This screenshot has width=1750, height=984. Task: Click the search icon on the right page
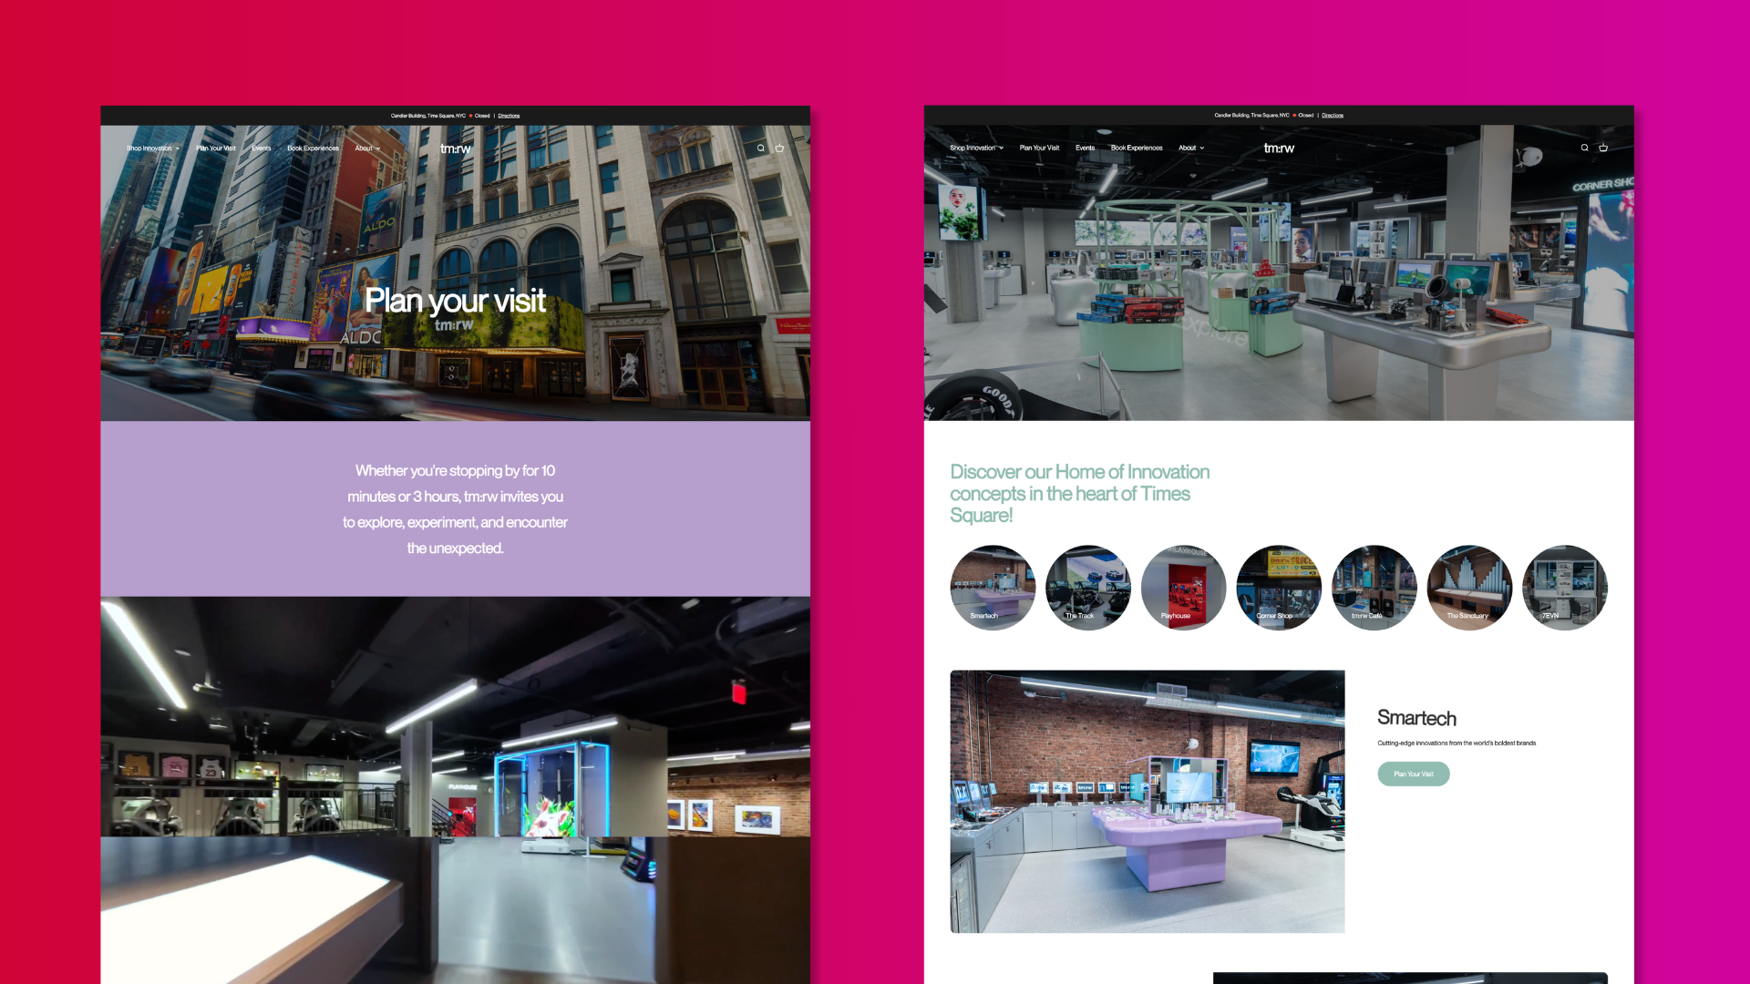(x=1584, y=148)
